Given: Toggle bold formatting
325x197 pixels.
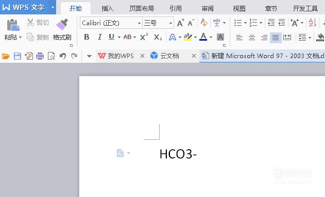Looking at the screenshot, I should [x=87, y=37].
